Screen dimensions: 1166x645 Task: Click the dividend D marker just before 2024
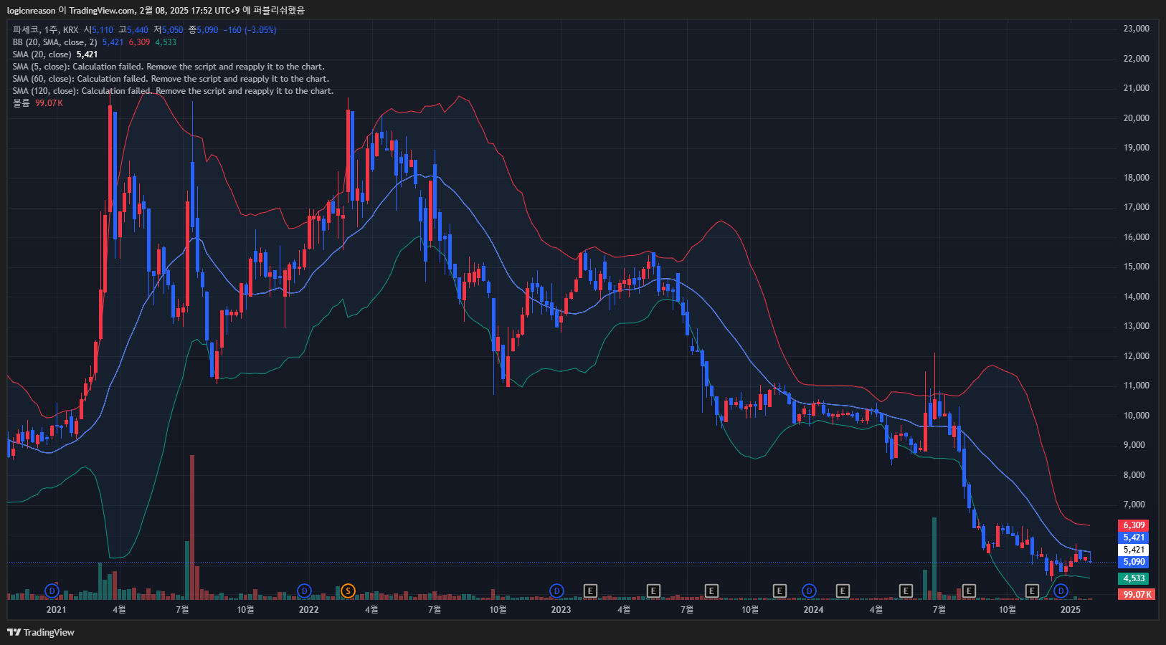tap(809, 591)
